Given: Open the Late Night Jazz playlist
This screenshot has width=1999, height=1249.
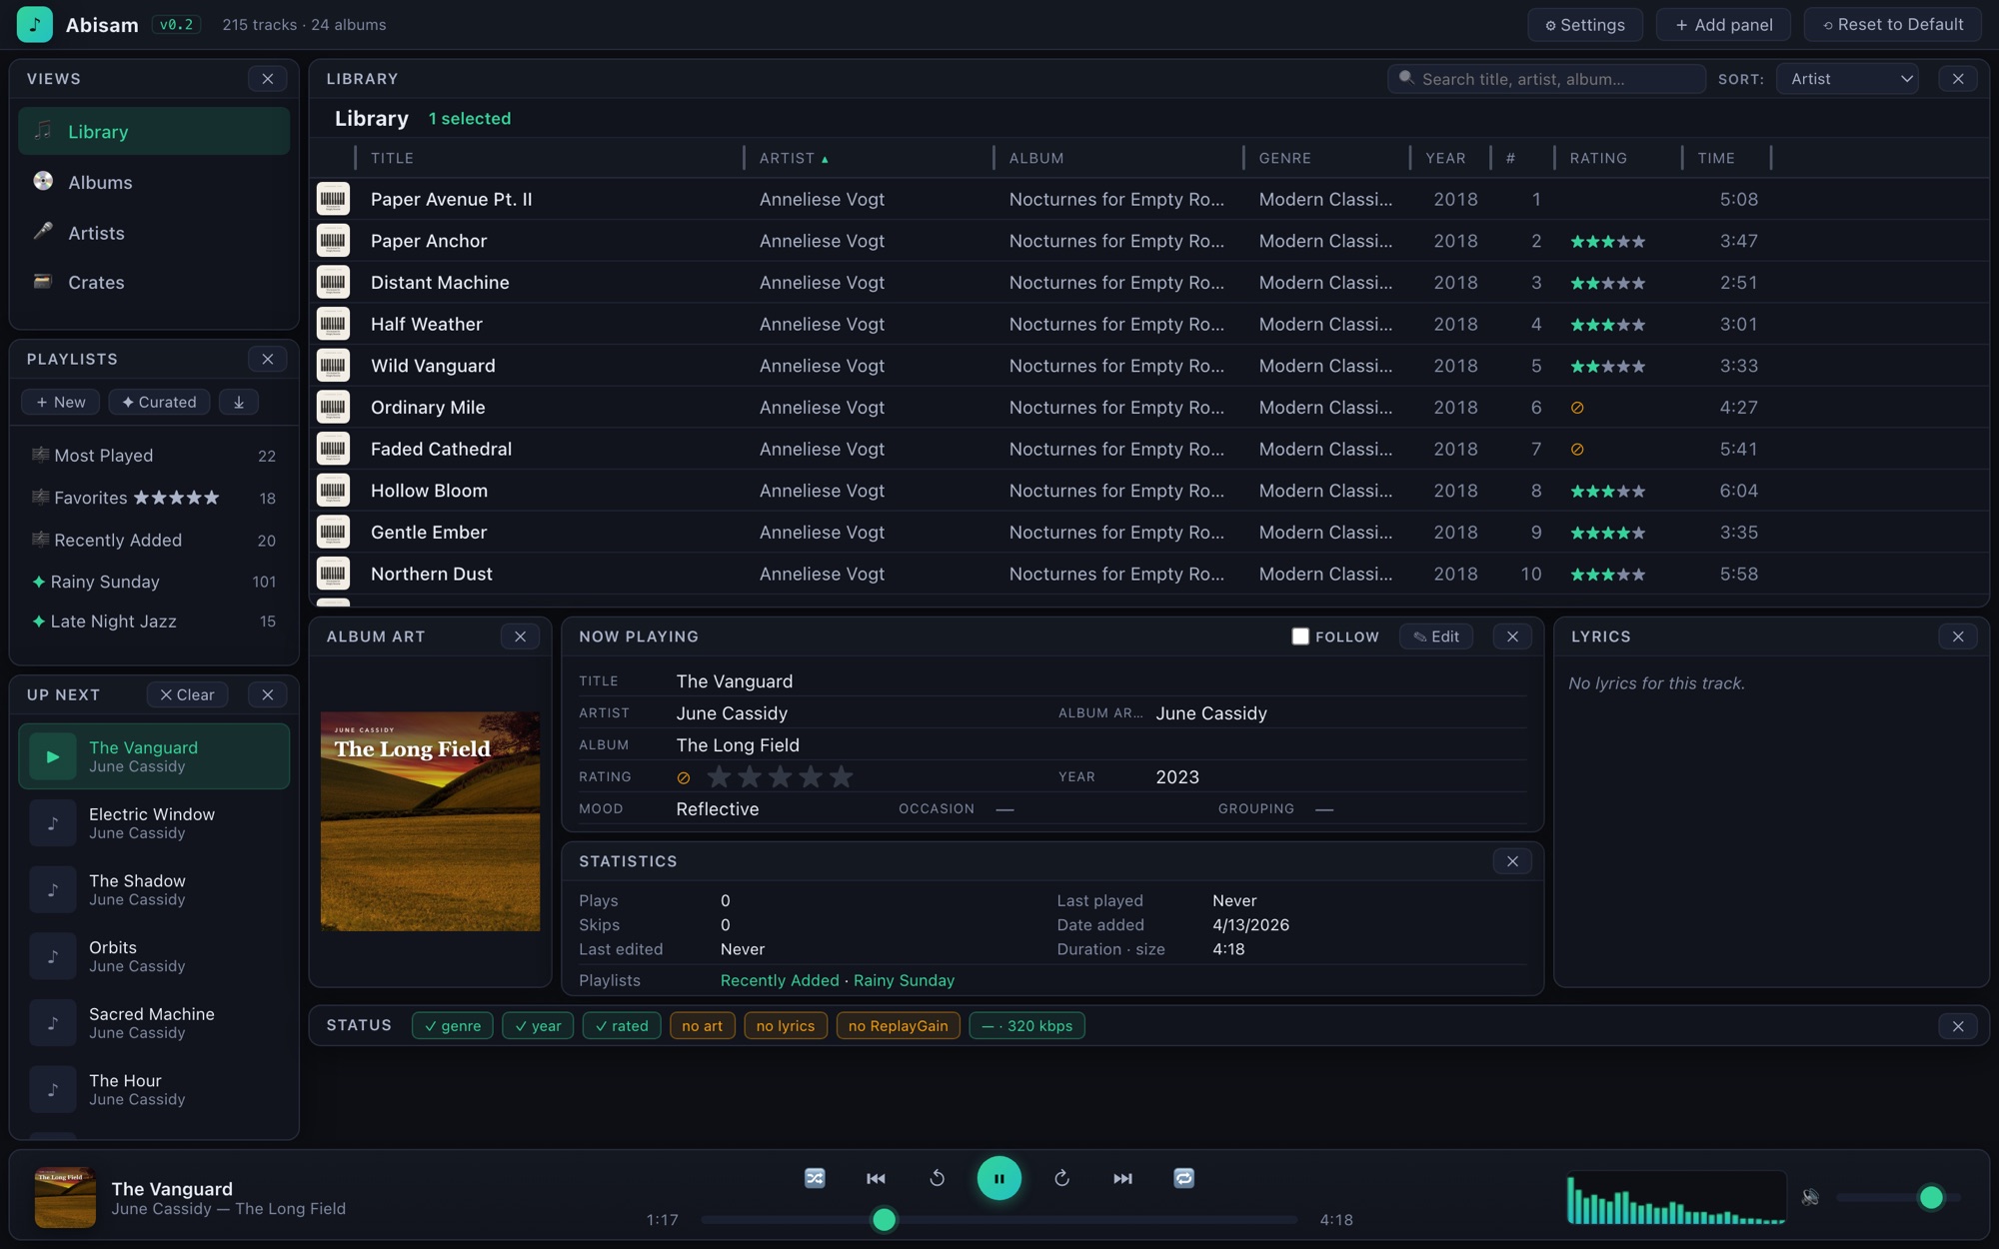Looking at the screenshot, I should click(x=154, y=622).
